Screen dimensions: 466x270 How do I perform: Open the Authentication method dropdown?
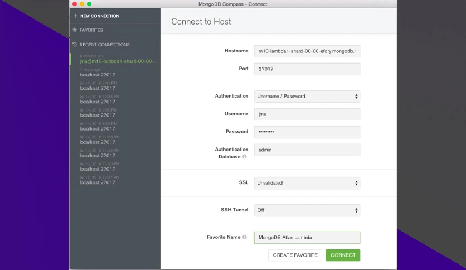click(x=307, y=97)
